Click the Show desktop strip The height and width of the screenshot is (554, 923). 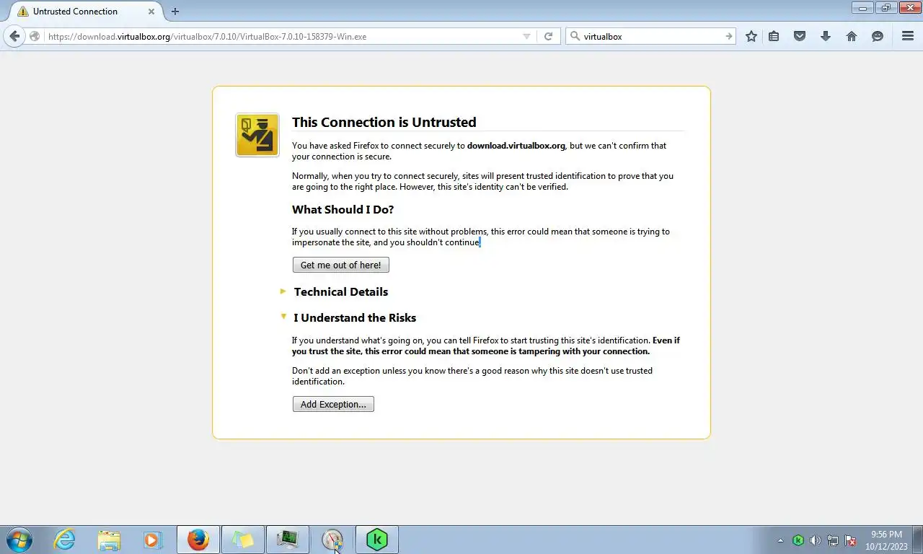[918, 540]
